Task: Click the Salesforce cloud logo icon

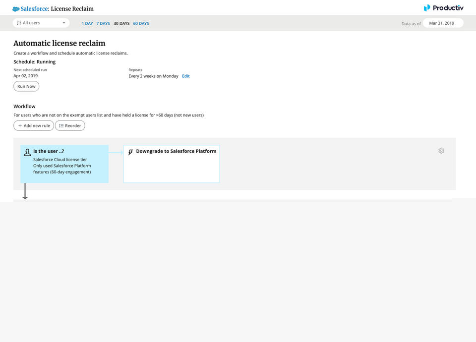Action: point(16,9)
